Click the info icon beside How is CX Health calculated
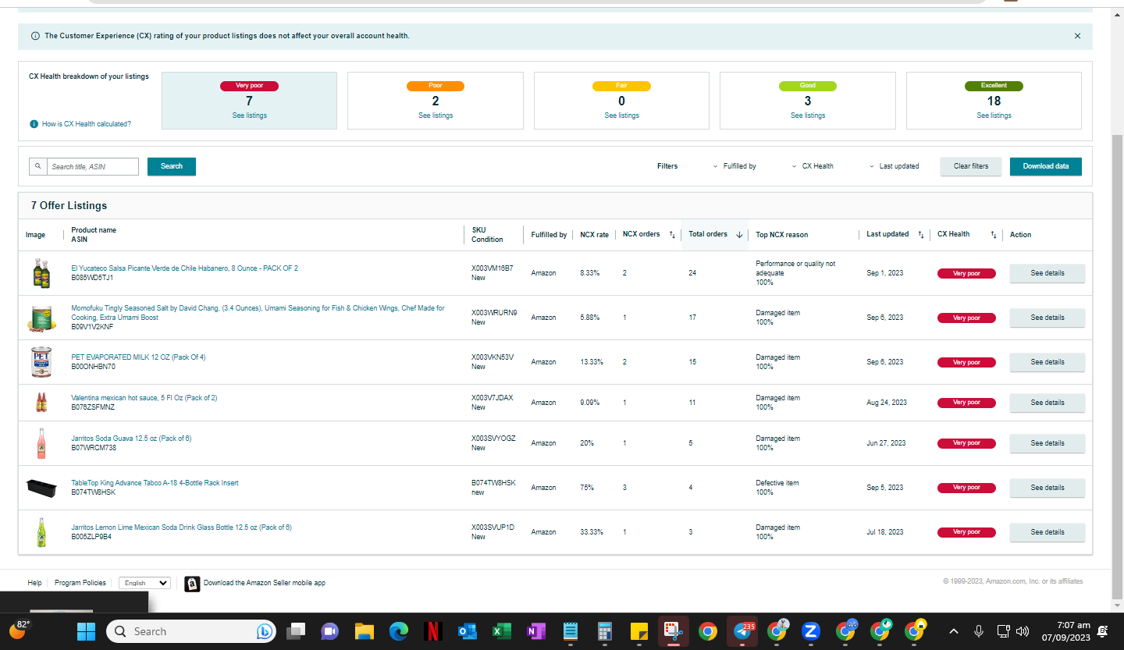The image size is (1124, 650). pyautogui.click(x=34, y=124)
